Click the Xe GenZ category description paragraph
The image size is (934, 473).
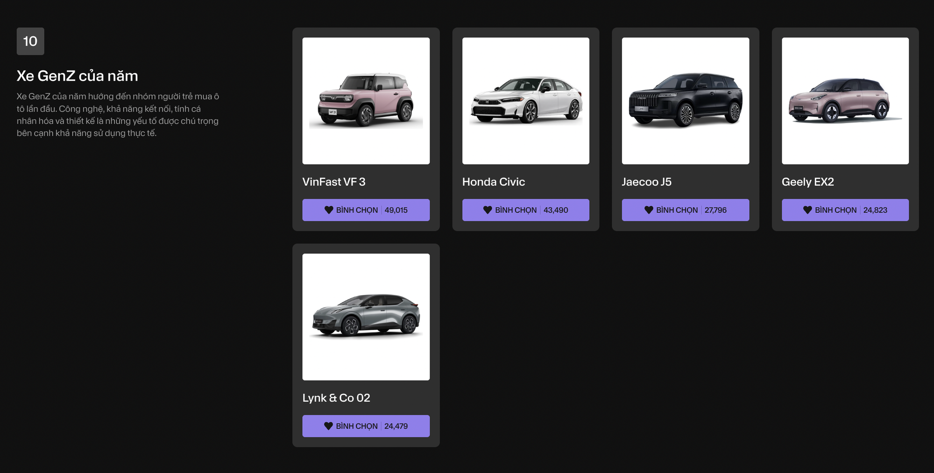tap(118, 115)
